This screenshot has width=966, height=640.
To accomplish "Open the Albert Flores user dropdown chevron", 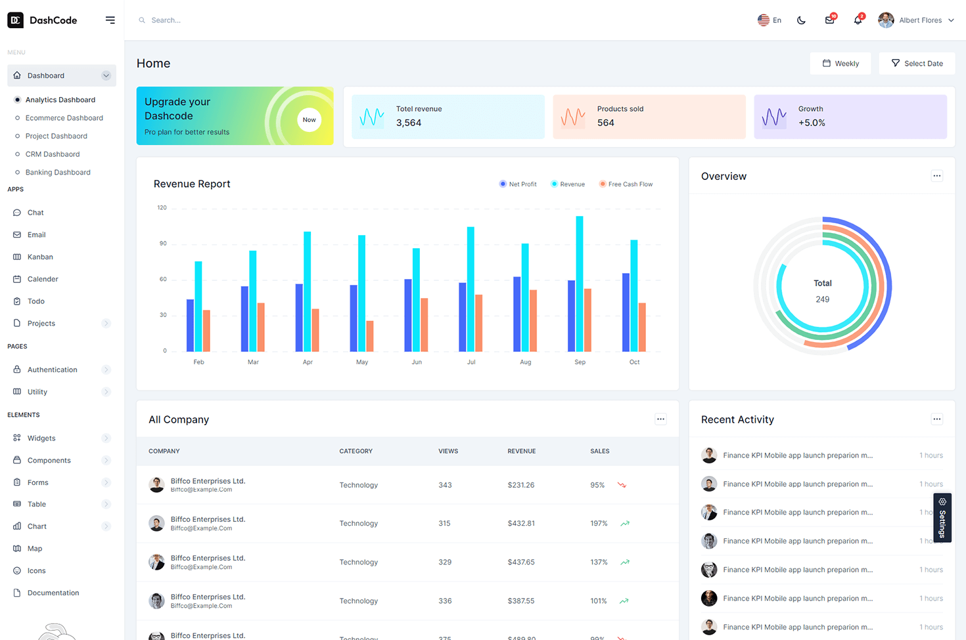I will pyautogui.click(x=951, y=20).
